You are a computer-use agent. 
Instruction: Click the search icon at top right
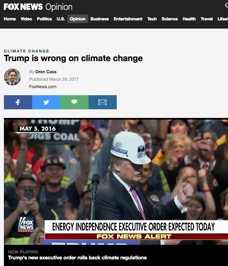pyautogui.click(x=226, y=5)
